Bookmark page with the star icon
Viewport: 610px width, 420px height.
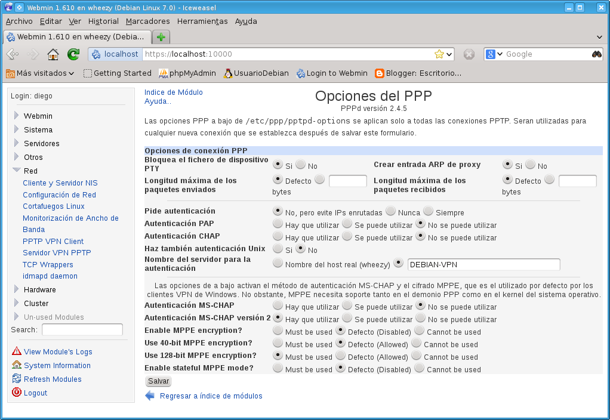(439, 54)
